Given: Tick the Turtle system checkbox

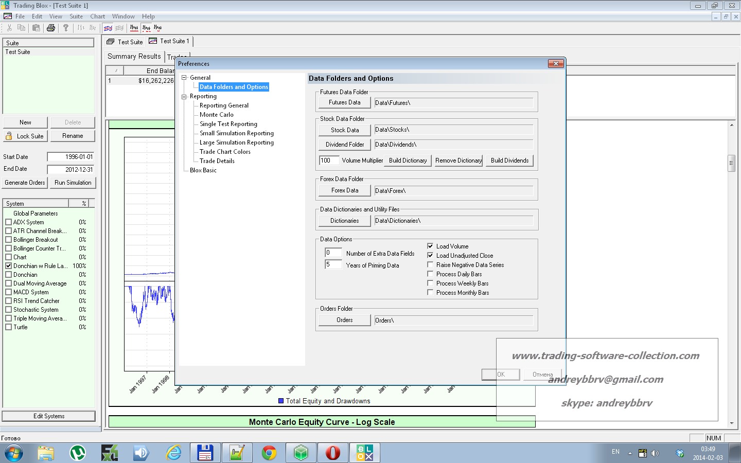Looking at the screenshot, I should [8, 327].
